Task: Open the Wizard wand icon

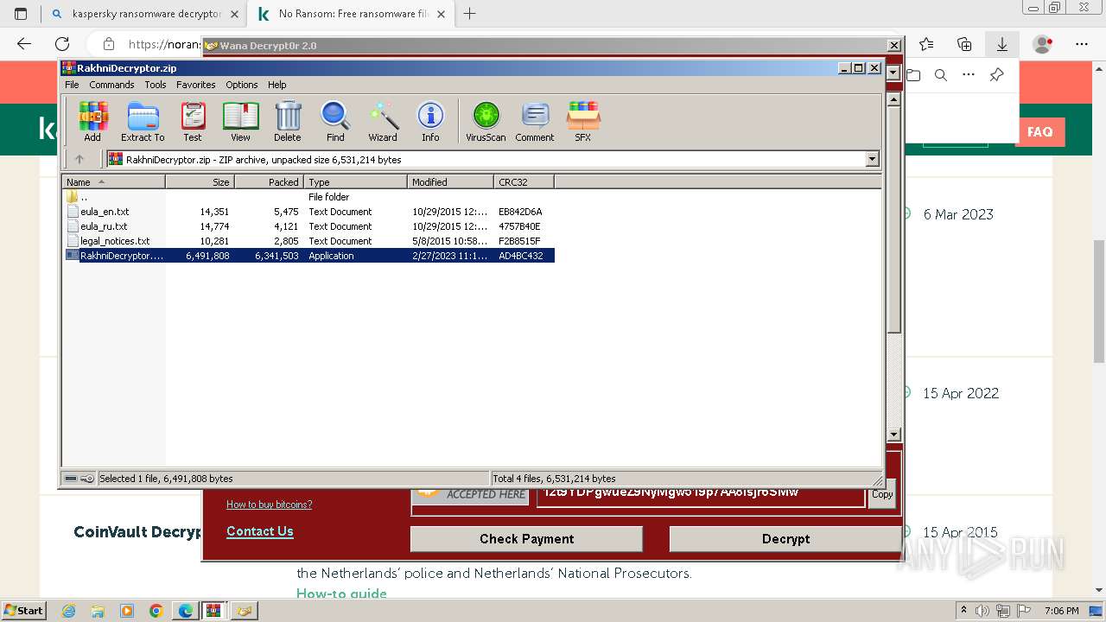Action: point(383,121)
